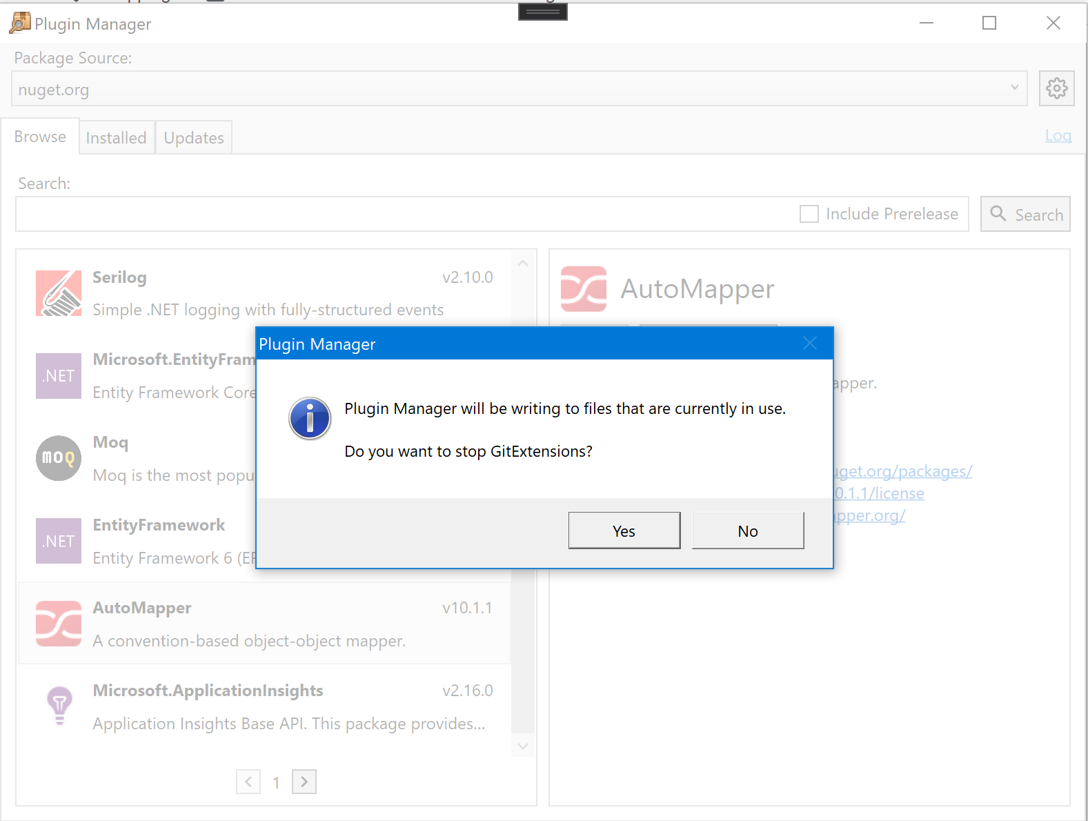Screen dimensions: 1088x821
Task: Go to next page of results
Action: pos(304,782)
